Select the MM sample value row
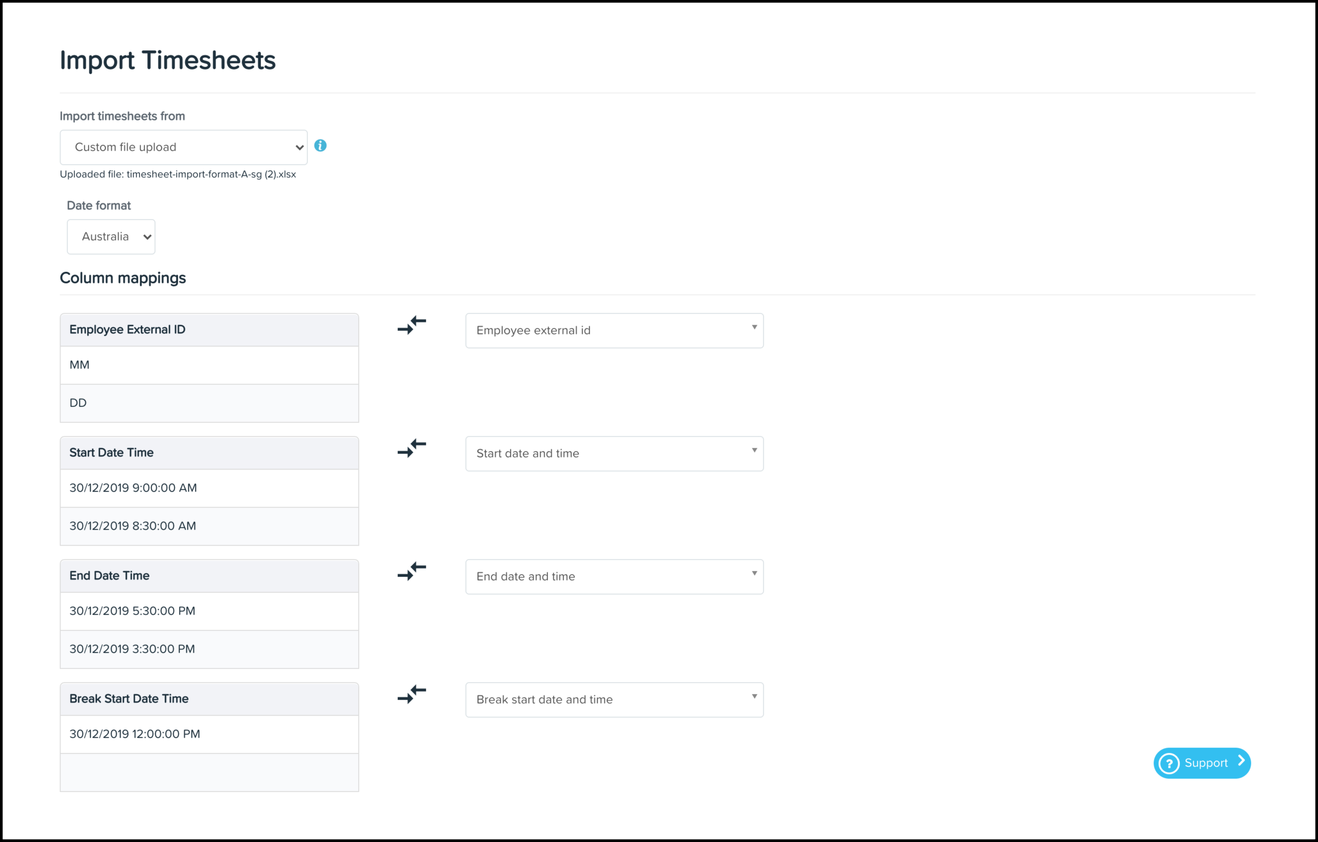This screenshot has height=842, width=1318. [209, 365]
